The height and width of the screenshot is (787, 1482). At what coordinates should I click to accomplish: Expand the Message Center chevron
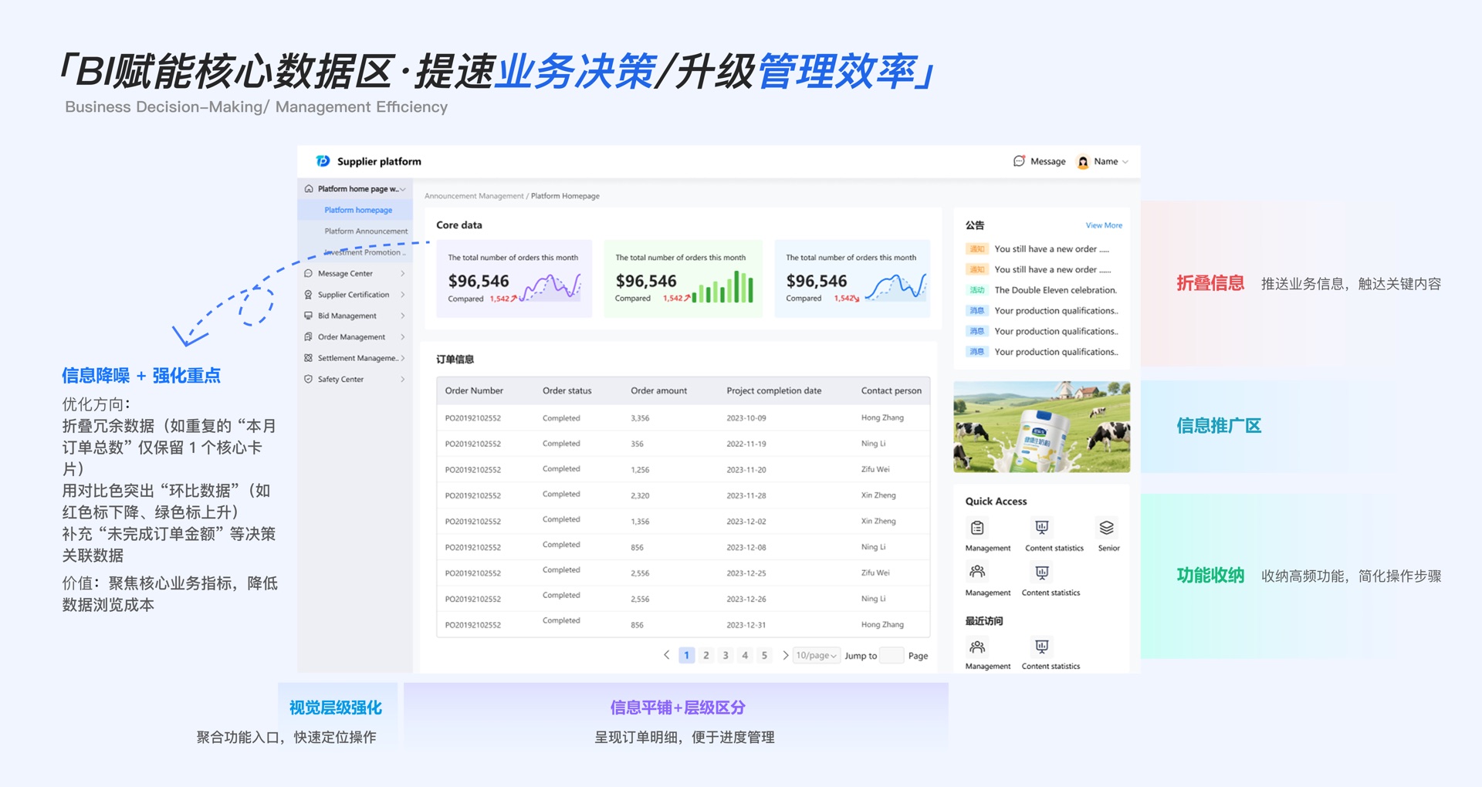403,273
